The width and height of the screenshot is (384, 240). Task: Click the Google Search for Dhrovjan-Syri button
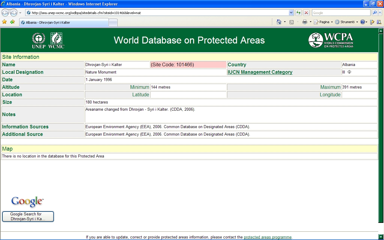coord(28,217)
